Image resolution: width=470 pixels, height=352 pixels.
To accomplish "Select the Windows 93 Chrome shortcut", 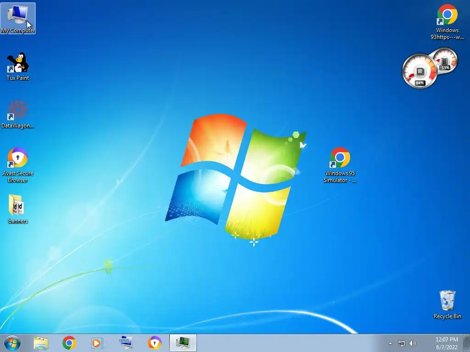I will (447, 22).
